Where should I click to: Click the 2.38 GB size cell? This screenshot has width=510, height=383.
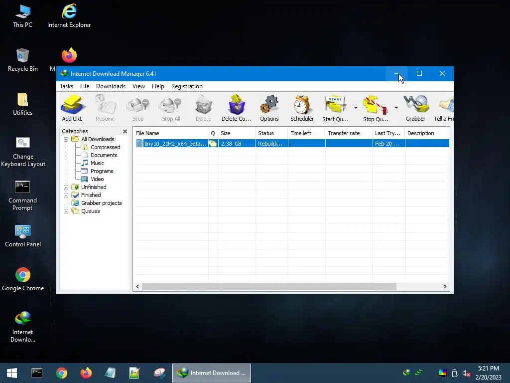(x=237, y=144)
